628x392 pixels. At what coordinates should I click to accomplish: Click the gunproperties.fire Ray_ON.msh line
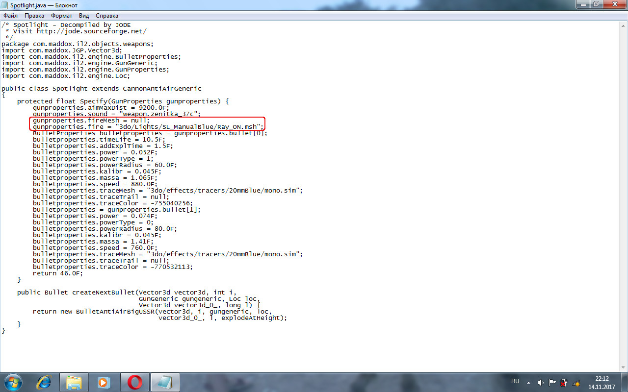pyautogui.click(x=149, y=127)
